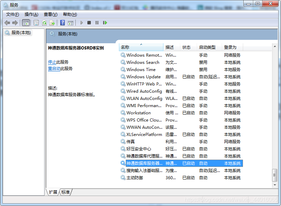Image resolution: width=281 pixels, height=206 pixels.
Task: Click the Back arrow toolbar icon
Action: click(x=7, y=23)
